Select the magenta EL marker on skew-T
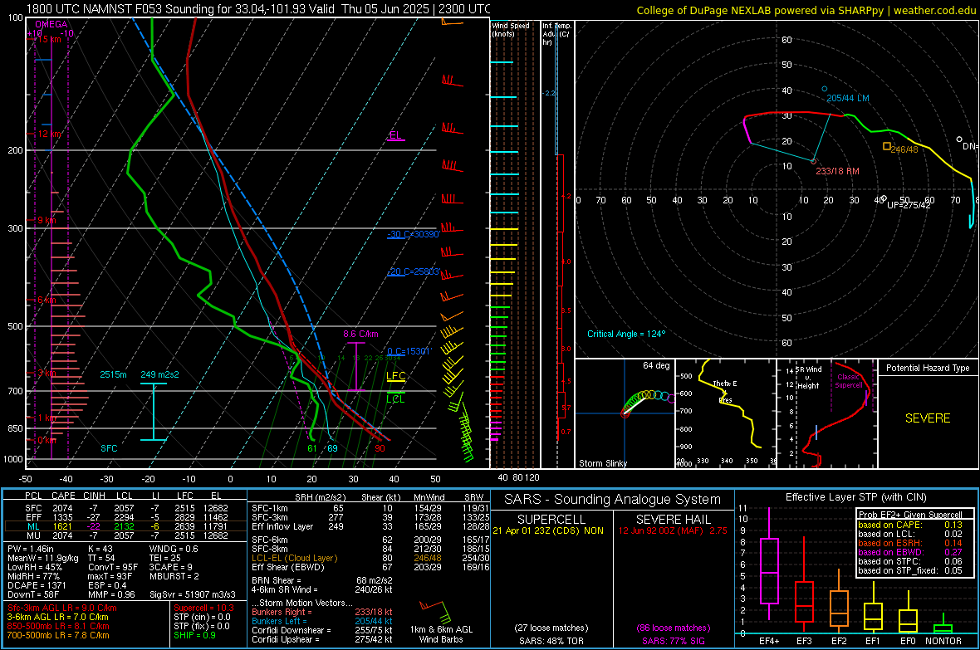This screenshot has width=980, height=650. (x=395, y=135)
